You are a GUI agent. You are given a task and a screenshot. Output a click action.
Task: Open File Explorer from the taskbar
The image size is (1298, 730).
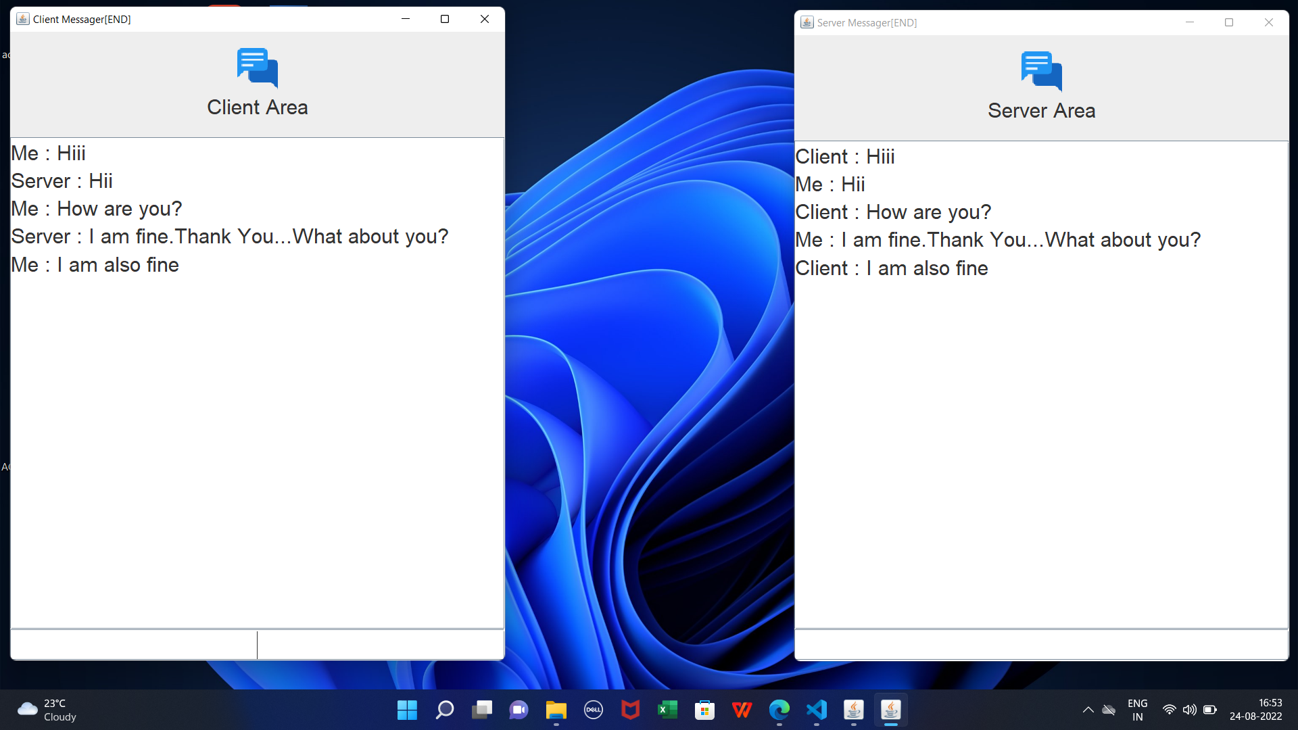tap(556, 710)
